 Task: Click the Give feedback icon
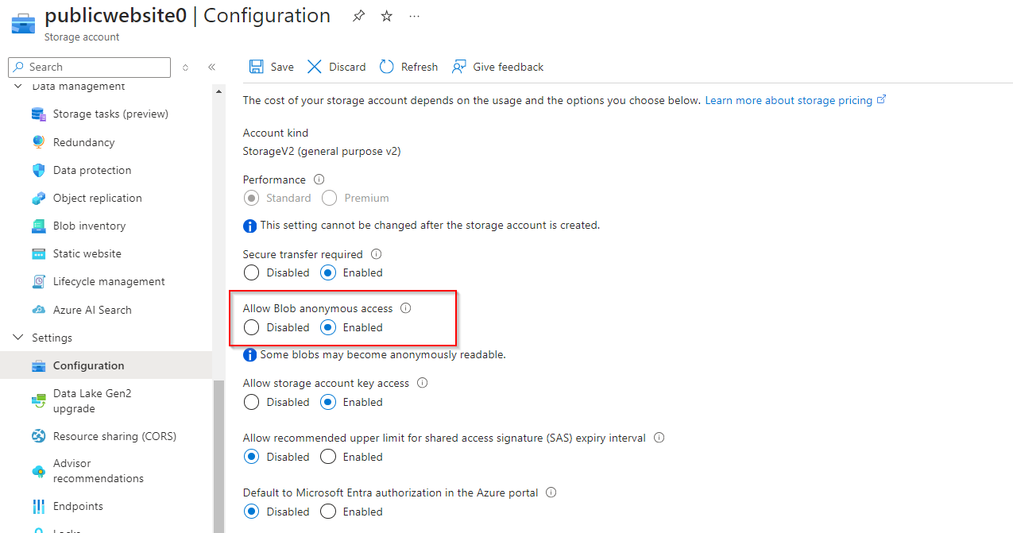458,67
